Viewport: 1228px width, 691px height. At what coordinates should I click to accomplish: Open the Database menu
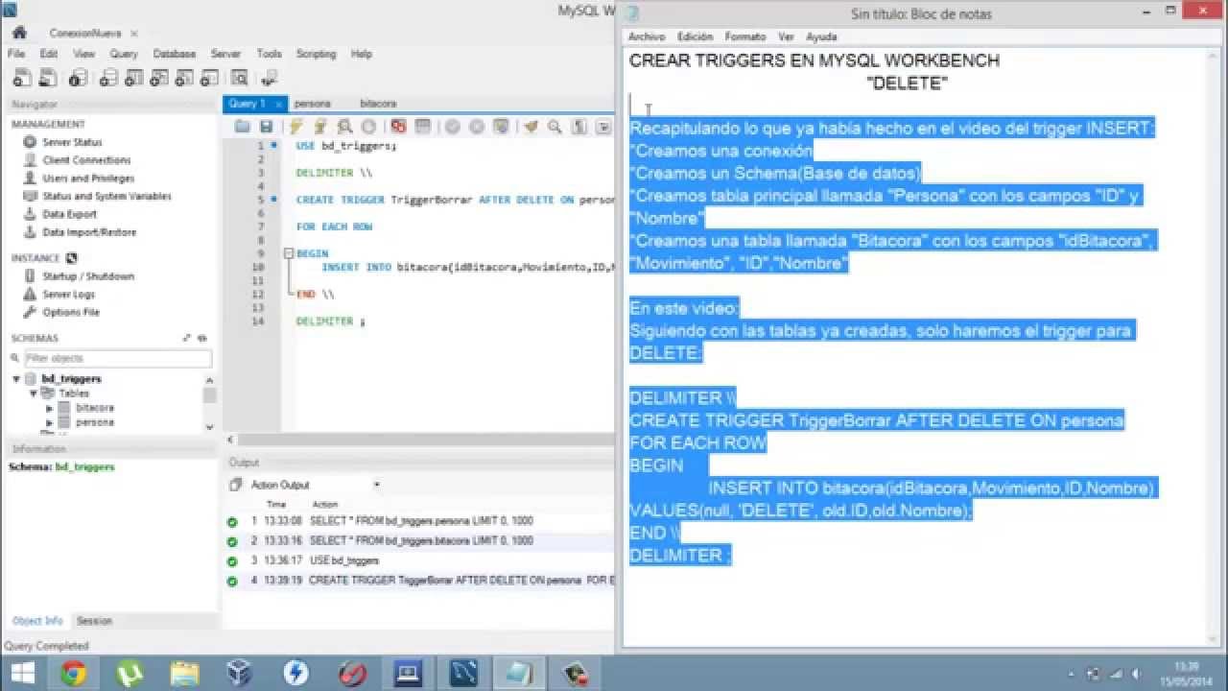tap(175, 54)
